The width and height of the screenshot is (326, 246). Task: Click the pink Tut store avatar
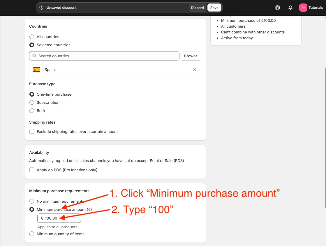click(x=303, y=8)
